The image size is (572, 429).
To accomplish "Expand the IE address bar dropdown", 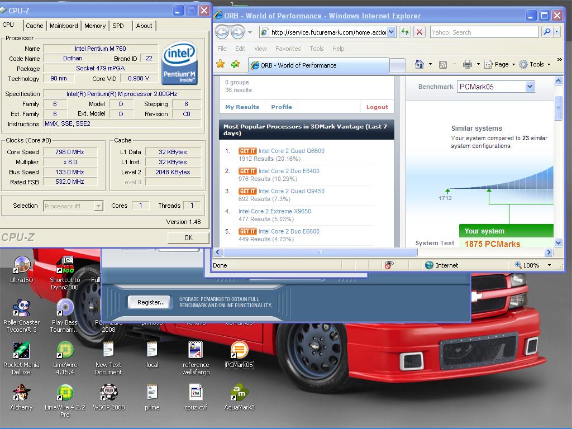I will (391, 32).
